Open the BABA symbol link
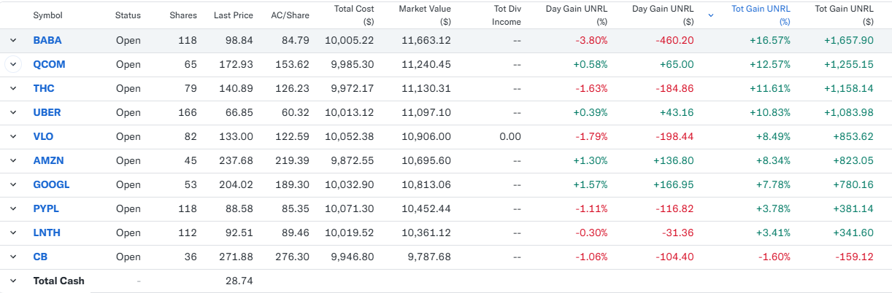The image size is (892, 293). click(x=47, y=41)
